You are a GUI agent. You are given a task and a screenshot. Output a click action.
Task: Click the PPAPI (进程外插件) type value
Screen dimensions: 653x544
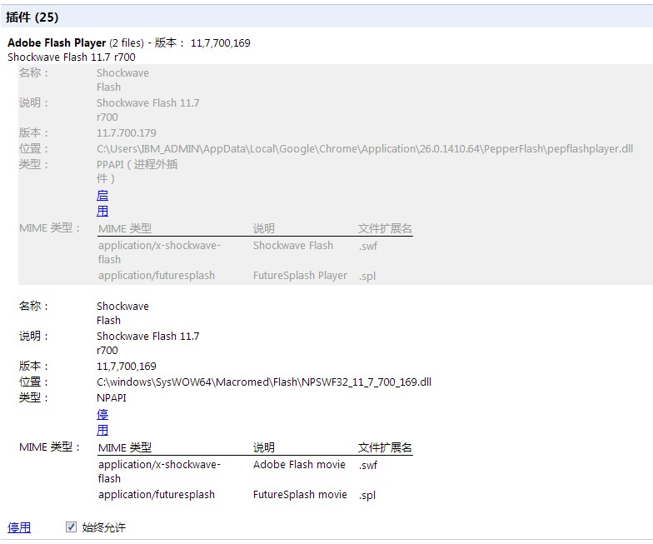coord(137,172)
